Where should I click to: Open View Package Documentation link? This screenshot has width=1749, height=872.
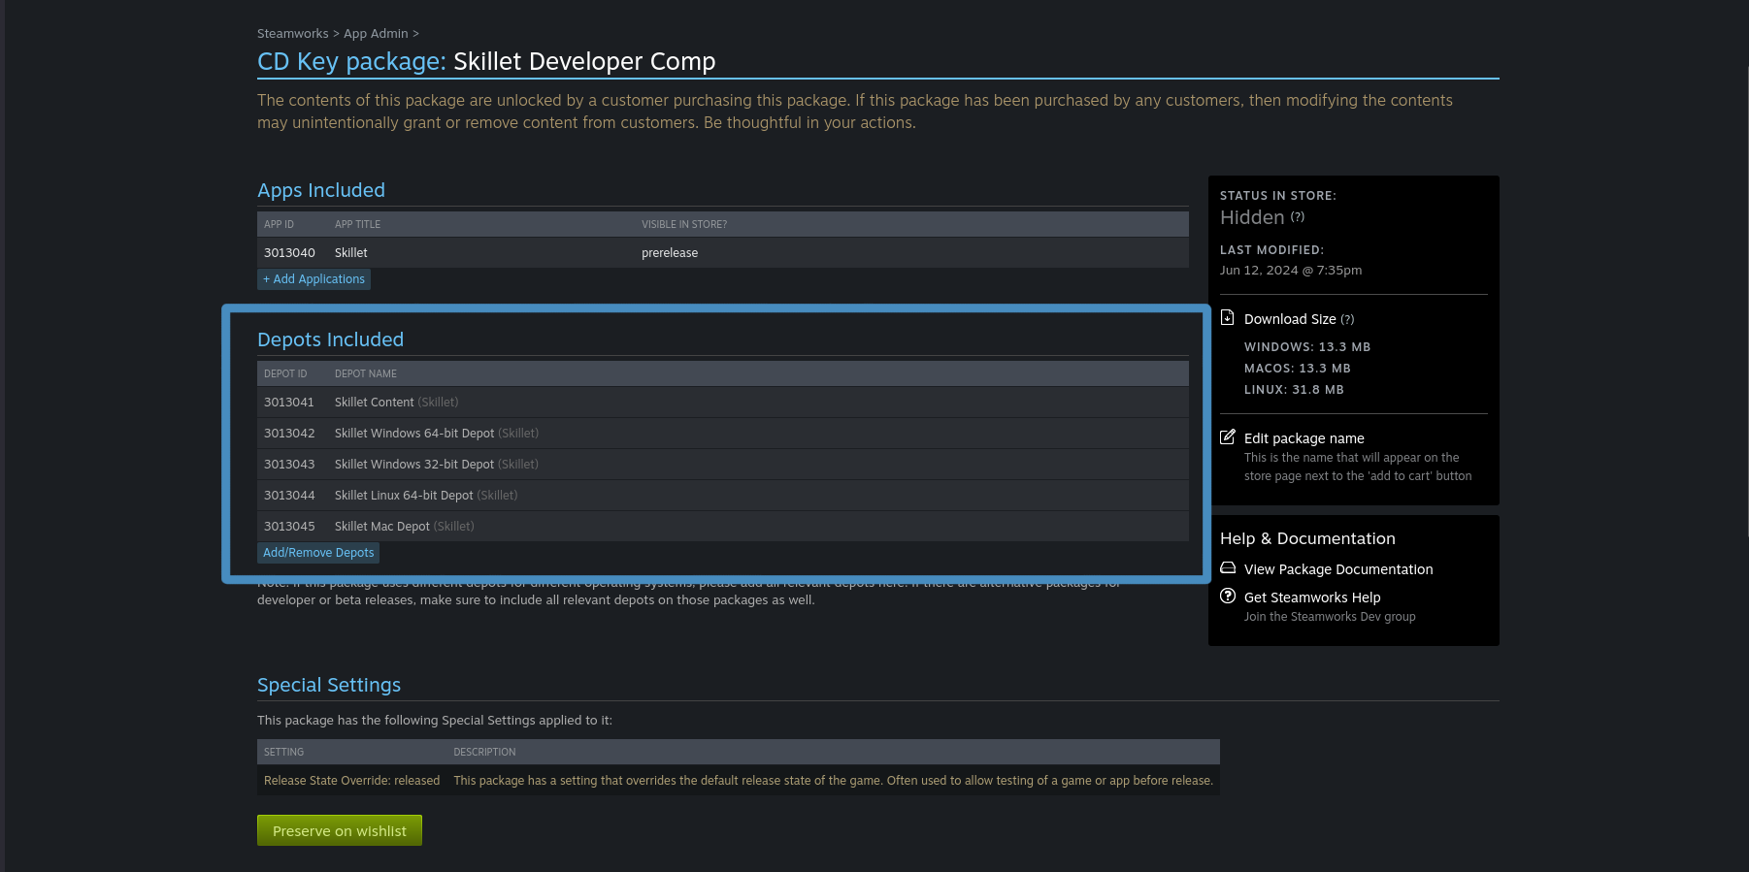tap(1337, 569)
